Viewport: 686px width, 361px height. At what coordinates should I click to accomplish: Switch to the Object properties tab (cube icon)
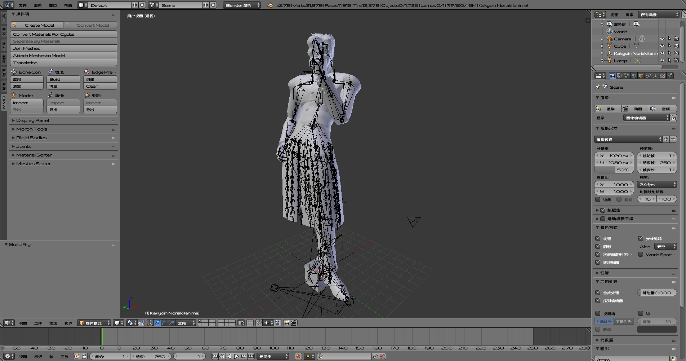pyautogui.click(x=641, y=76)
